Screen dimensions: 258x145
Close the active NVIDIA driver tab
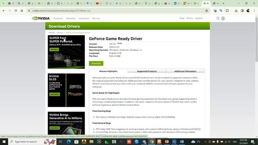click(208, 3)
